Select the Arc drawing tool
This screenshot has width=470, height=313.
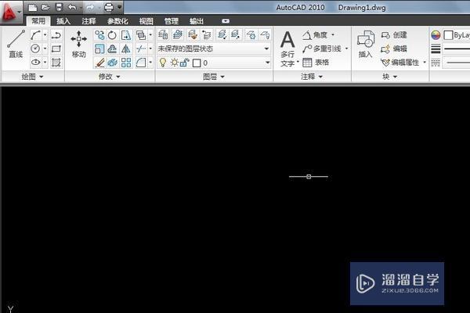pos(35,35)
